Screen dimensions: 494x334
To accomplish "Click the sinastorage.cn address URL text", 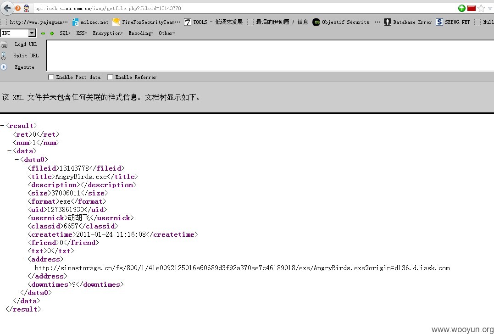I will 242,268.
